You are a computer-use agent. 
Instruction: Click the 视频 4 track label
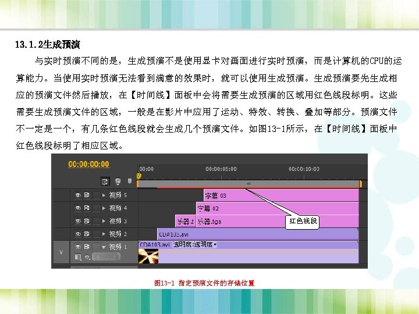click(x=118, y=208)
